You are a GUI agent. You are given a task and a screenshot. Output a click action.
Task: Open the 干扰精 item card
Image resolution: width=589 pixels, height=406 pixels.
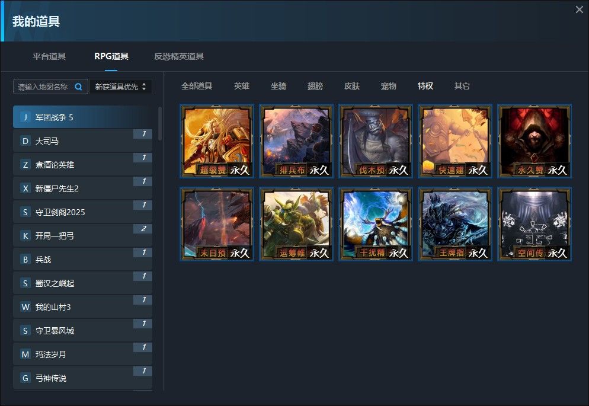click(x=376, y=224)
